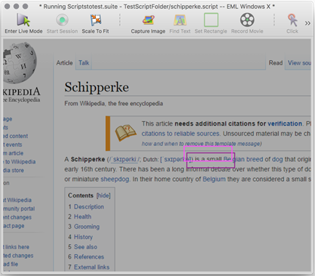Choose the Set Rectangle tool
This screenshot has width=315, height=276.
211,20
